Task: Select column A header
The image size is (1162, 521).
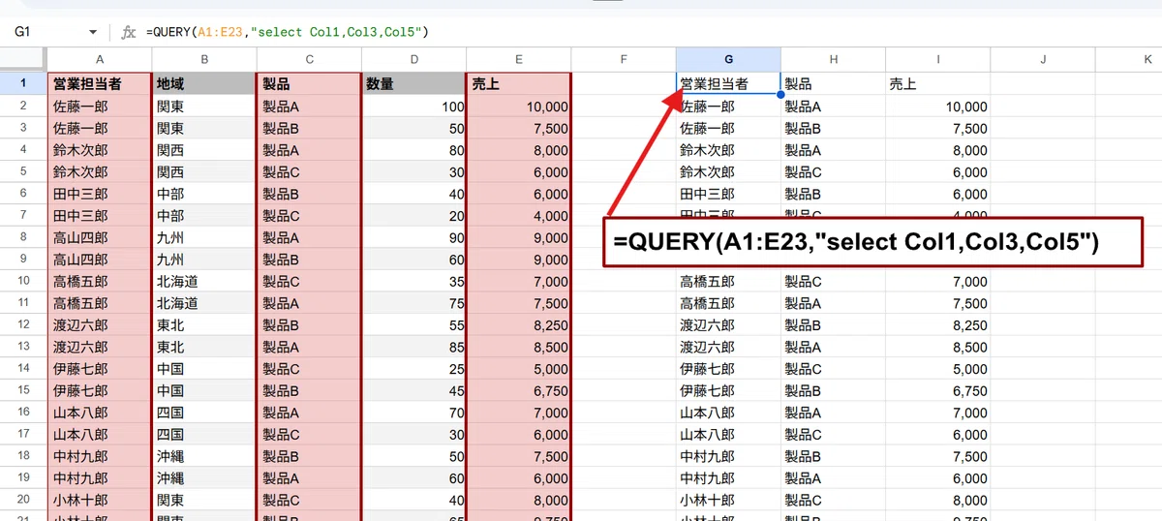Action: (x=100, y=59)
